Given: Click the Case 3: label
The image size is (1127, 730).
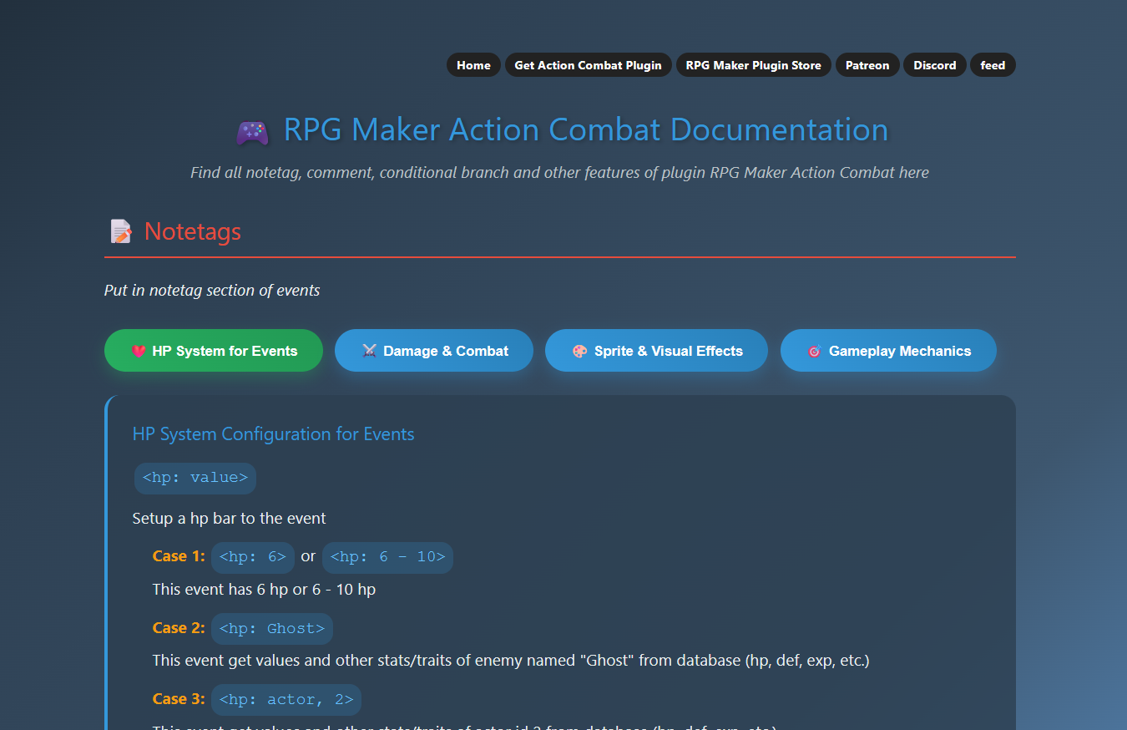Looking at the screenshot, I should click(179, 699).
